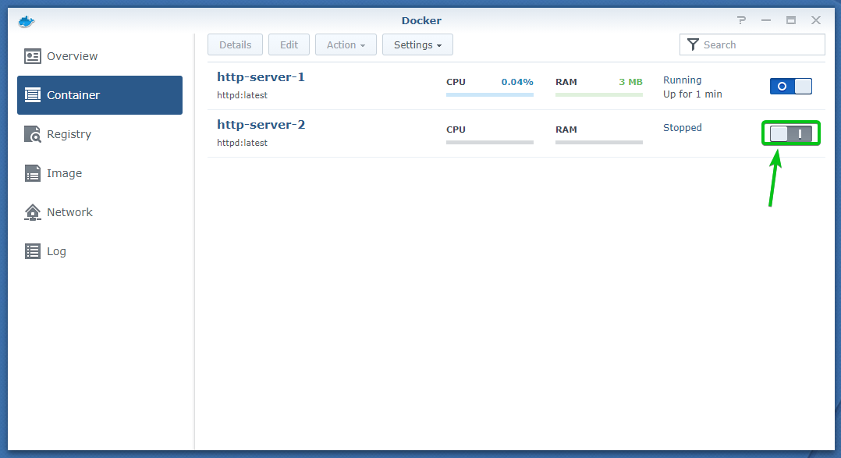Click the 3 MB RAM value

tap(630, 82)
